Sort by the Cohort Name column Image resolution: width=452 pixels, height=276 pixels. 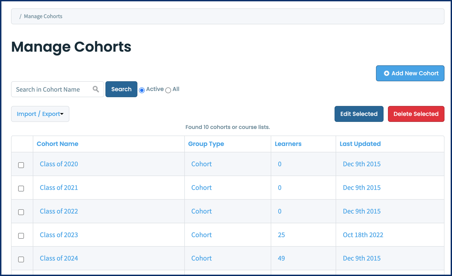(x=57, y=144)
